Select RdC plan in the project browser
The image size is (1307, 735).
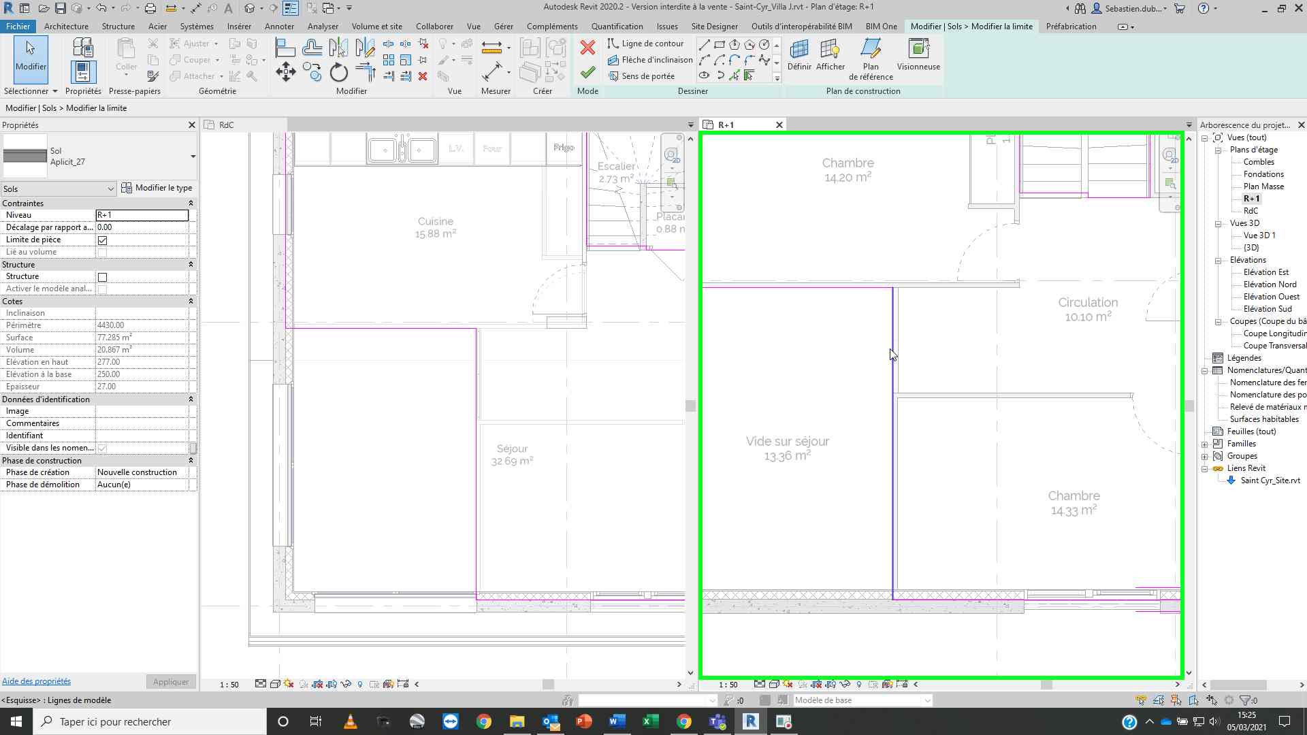[x=1251, y=211]
